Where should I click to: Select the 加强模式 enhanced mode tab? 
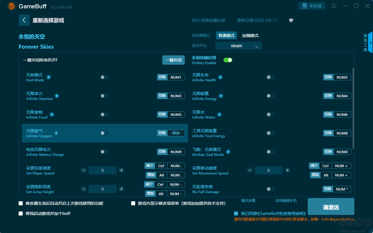tap(250, 36)
